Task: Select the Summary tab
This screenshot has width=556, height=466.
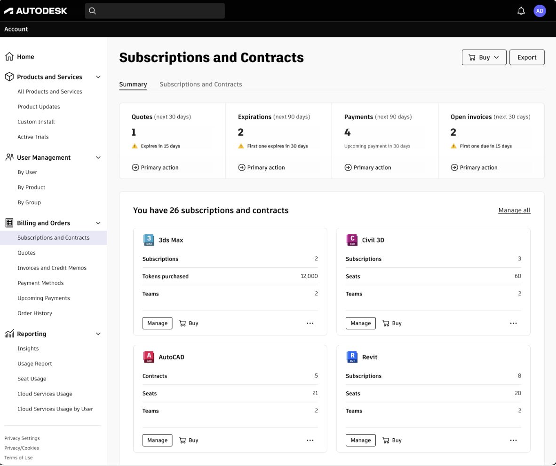Action: [133, 84]
